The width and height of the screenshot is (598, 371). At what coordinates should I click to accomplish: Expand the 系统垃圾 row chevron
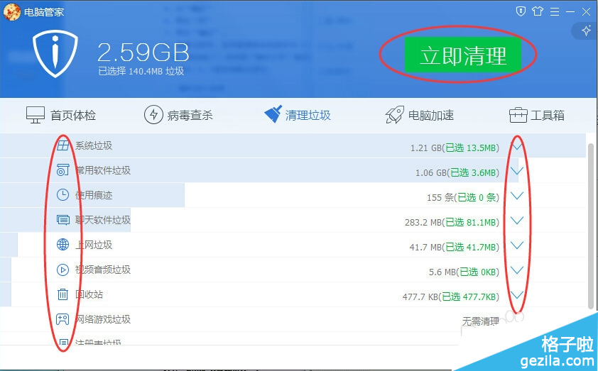(517, 146)
